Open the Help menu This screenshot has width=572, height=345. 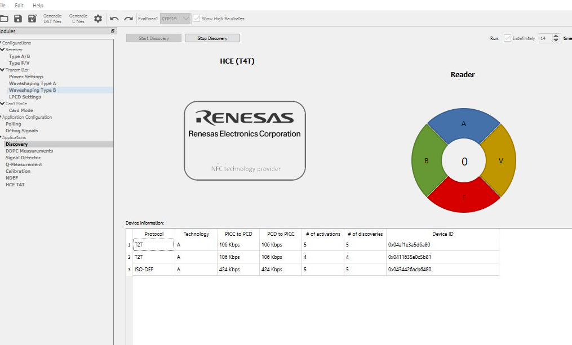point(38,5)
